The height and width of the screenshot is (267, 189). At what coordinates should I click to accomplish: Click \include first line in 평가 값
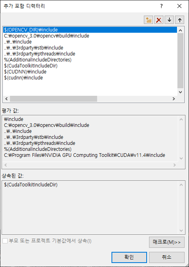pyautogui.click(x=14, y=119)
